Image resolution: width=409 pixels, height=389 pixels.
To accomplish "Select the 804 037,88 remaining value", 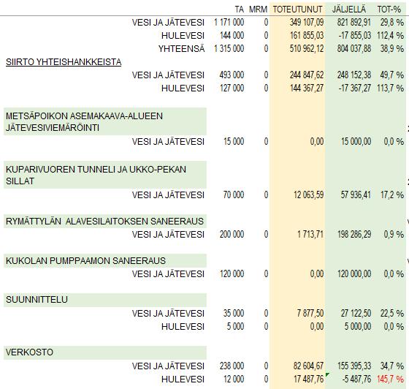I will tap(354, 48).
